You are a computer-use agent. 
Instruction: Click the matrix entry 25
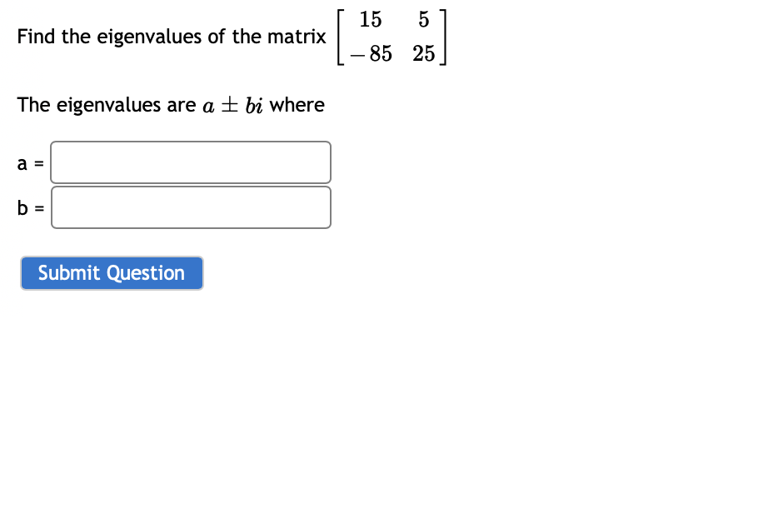click(x=424, y=54)
